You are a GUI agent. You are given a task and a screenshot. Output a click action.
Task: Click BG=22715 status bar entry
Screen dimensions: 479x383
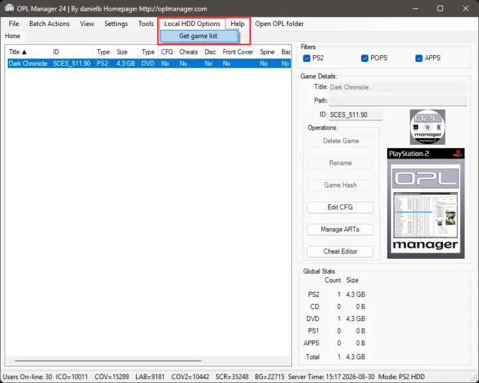[x=269, y=377]
